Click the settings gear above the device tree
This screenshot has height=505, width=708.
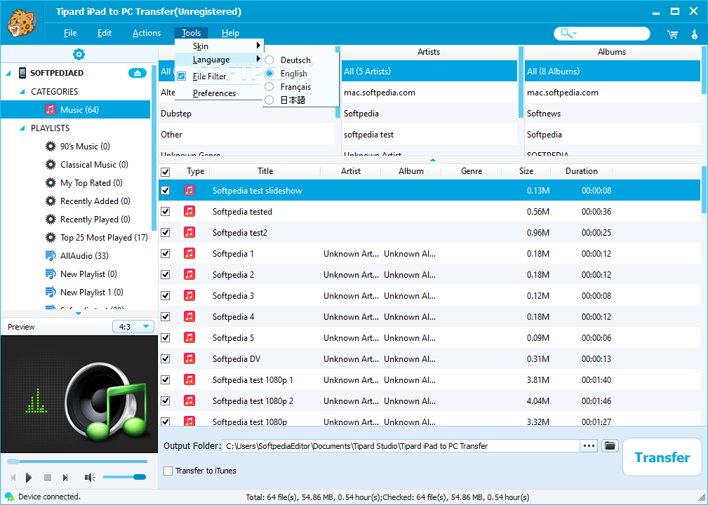pyautogui.click(x=79, y=55)
